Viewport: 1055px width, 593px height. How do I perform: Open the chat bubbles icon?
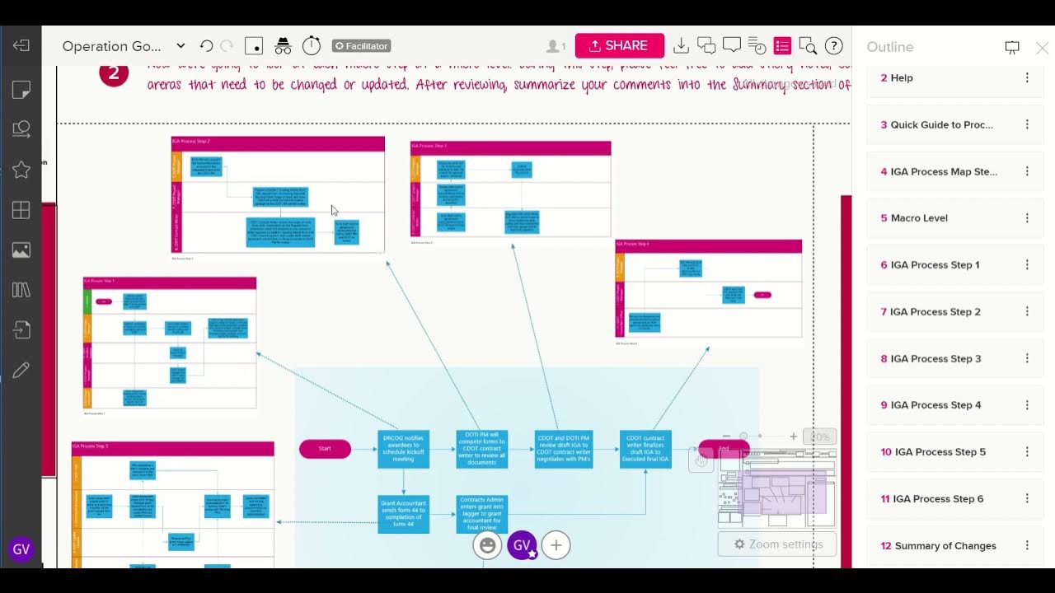click(x=706, y=46)
